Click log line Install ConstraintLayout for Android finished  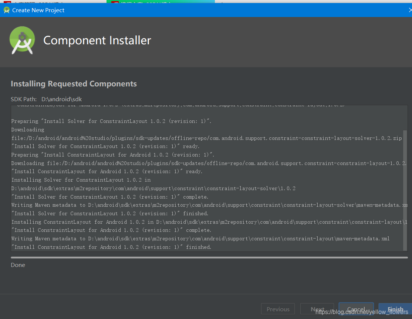[x=111, y=247]
